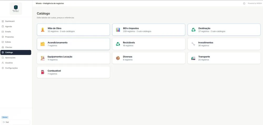Open the Investimentos title
Image resolution: width=263 pixels, height=125 pixels.
[x=206, y=43]
